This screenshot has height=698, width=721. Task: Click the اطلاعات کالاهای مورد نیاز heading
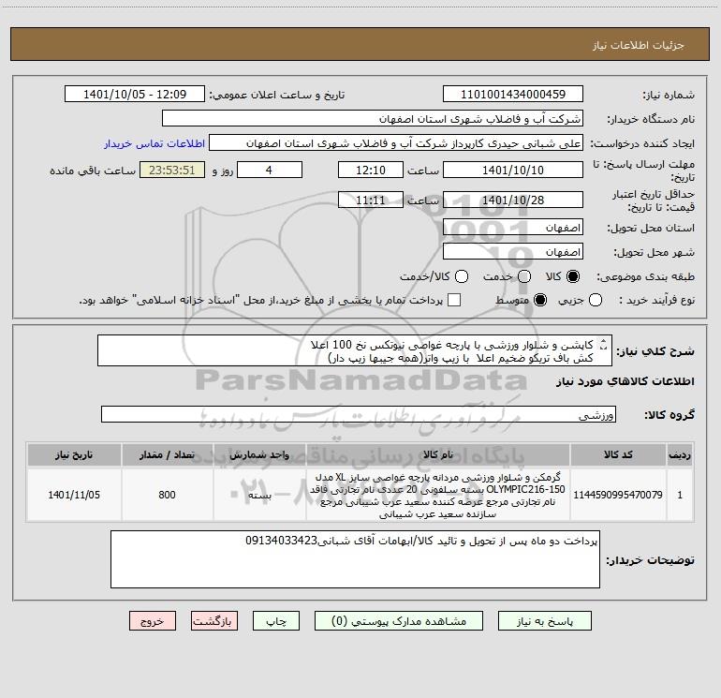(625, 381)
